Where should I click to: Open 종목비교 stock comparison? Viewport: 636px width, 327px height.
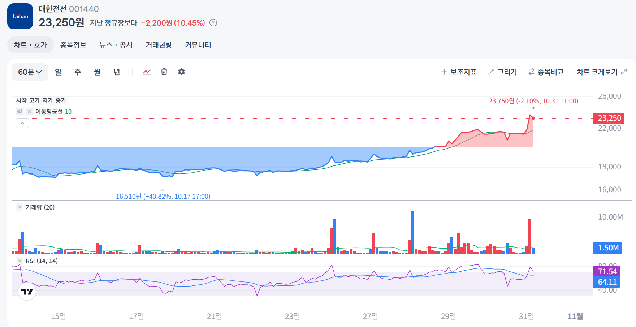546,72
